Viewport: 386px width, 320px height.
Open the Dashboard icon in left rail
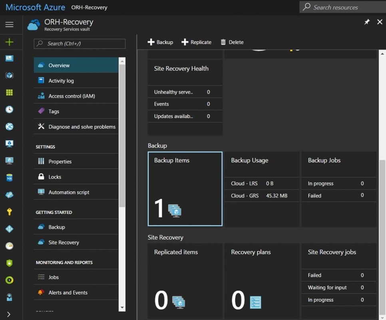(9, 58)
